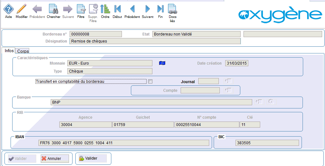Change sort with Ordre icon
The width and height of the screenshot is (325, 166).
pyautogui.click(x=105, y=9)
